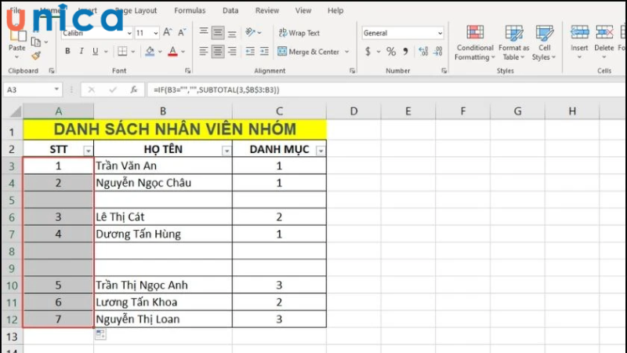
Task: Open STT column filter dropdown
Action: pyautogui.click(x=88, y=151)
